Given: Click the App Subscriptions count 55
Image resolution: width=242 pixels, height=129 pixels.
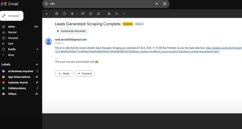Looking at the screenshot, I should click(x=37, y=77).
